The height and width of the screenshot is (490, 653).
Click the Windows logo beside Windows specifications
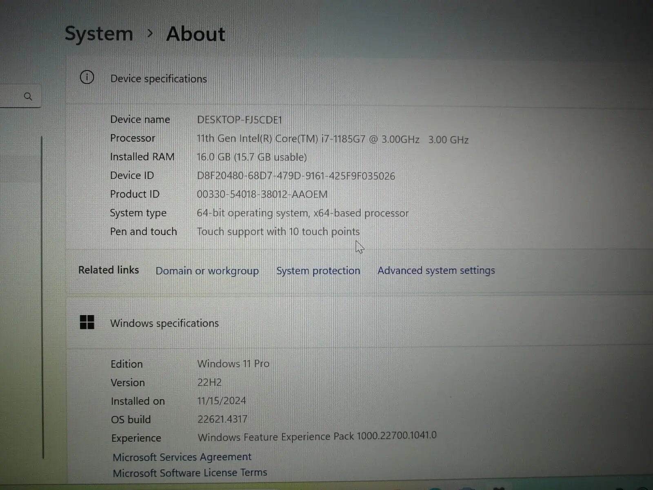[x=87, y=322]
